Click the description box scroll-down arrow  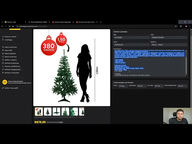point(186,74)
